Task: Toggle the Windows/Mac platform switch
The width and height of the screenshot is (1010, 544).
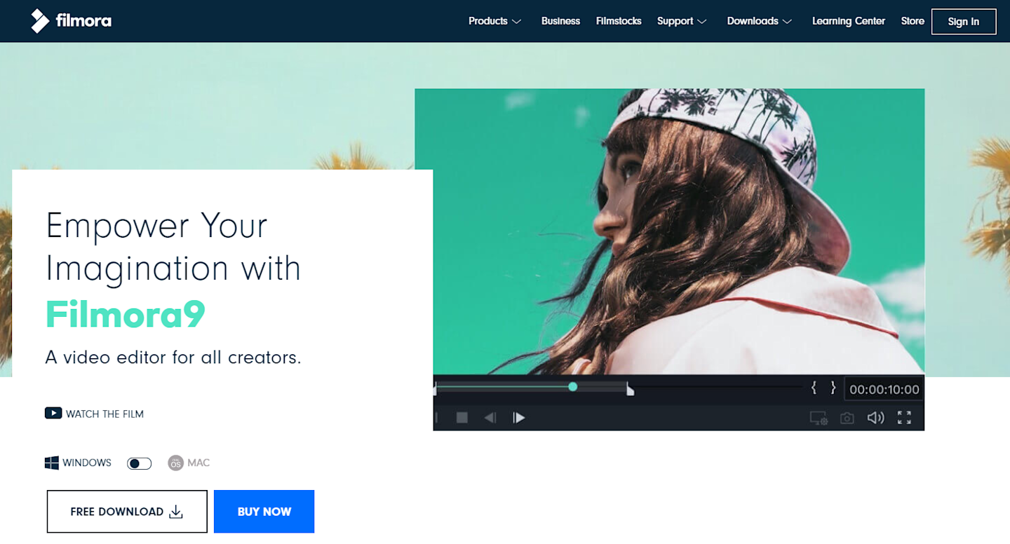Action: (x=139, y=463)
